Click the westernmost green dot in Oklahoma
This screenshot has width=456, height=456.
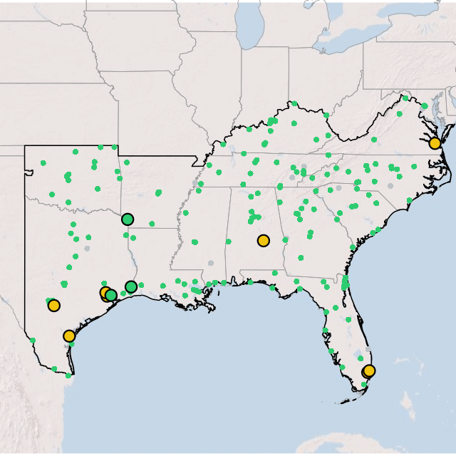tap(43, 163)
